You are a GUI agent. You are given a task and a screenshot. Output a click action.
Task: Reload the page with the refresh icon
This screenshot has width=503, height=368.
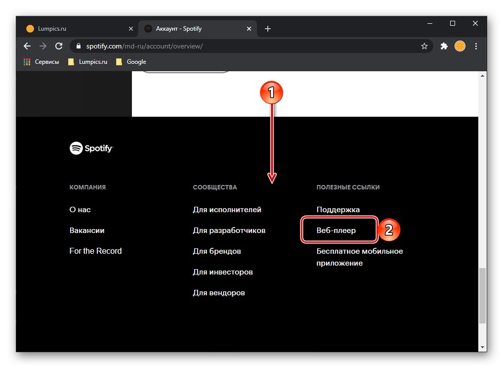click(59, 46)
